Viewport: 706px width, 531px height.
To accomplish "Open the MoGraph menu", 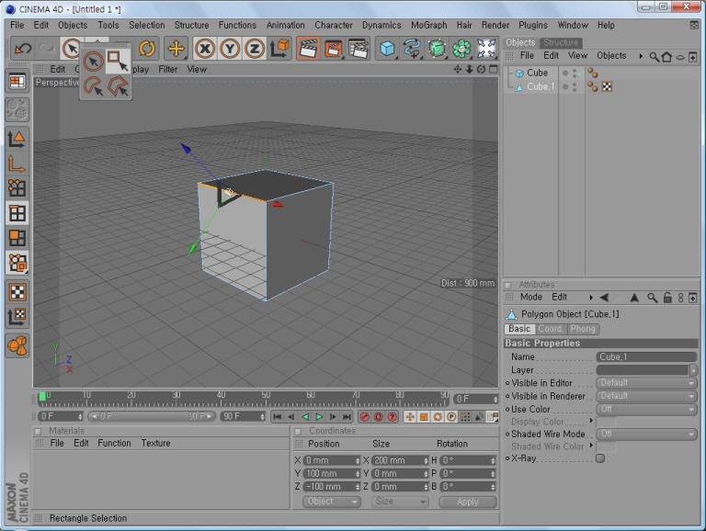I will tap(428, 25).
